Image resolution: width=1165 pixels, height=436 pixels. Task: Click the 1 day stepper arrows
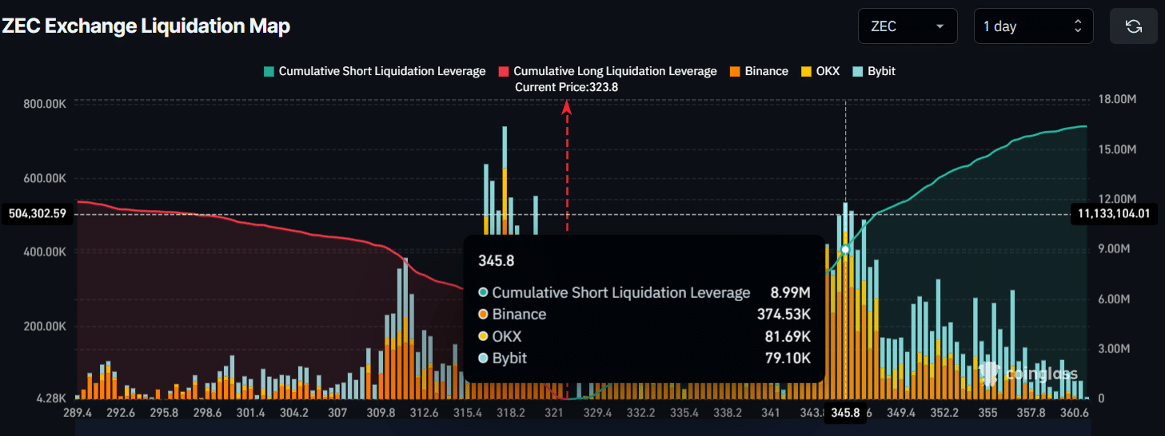[x=1078, y=26]
